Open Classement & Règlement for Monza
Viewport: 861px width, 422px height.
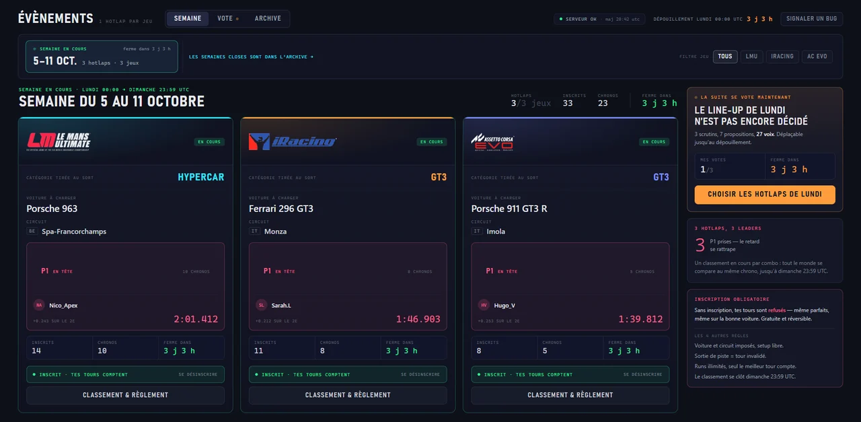click(348, 395)
